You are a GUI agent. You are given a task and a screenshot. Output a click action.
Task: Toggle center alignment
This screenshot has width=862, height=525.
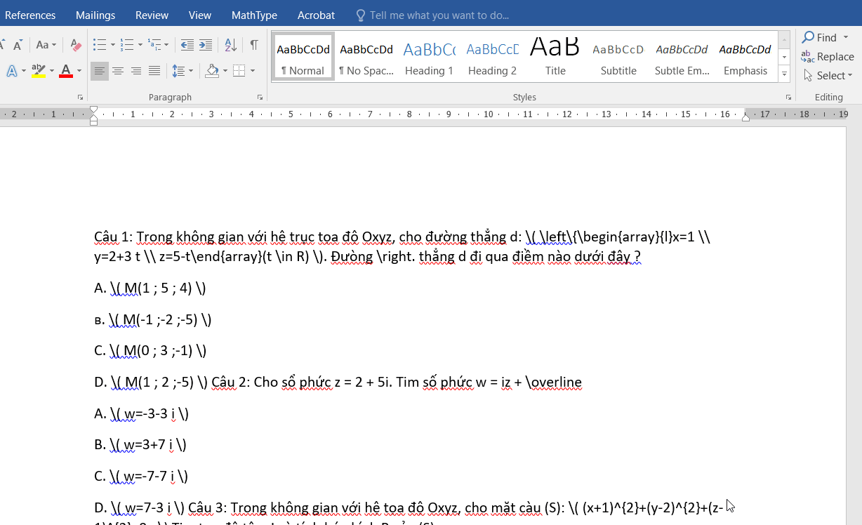point(118,71)
